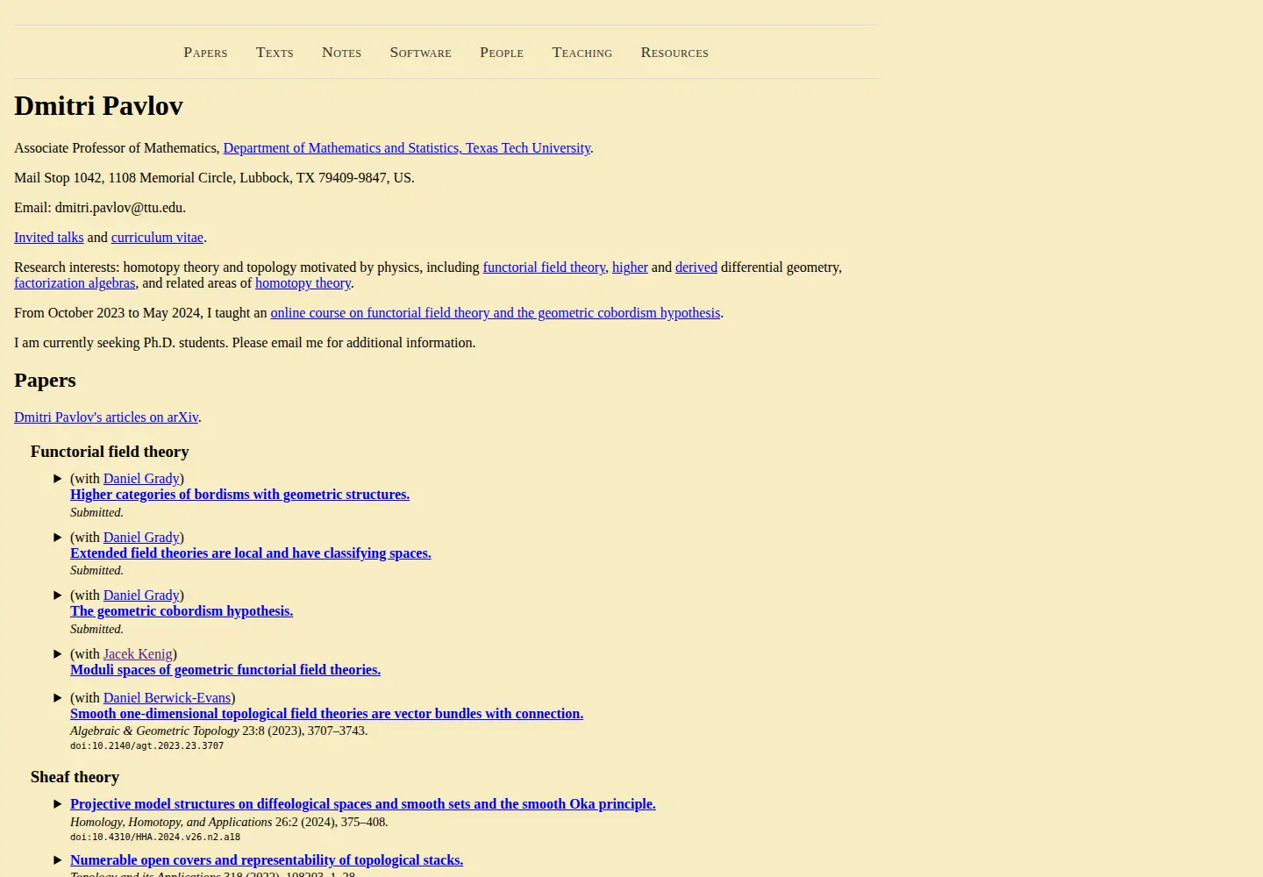Open Numerable open covers and representability paper
1263x877 pixels.
[267, 860]
